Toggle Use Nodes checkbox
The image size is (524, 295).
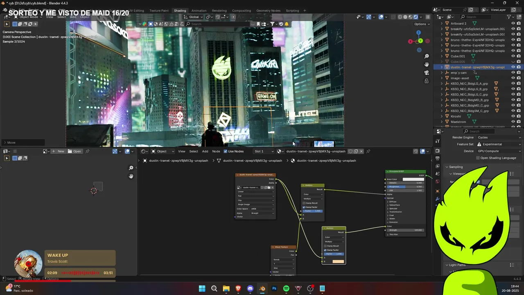[225, 151]
